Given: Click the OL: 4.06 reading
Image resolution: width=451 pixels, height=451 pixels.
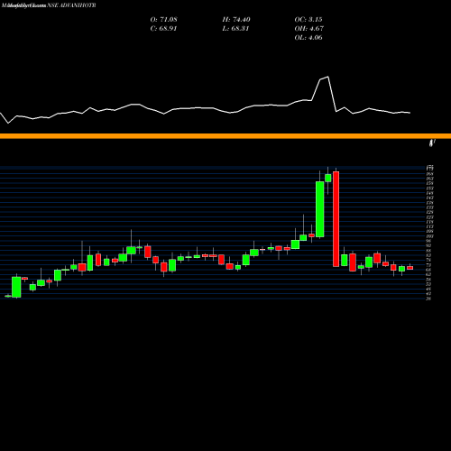Looking at the screenshot, I should [x=308, y=37].
